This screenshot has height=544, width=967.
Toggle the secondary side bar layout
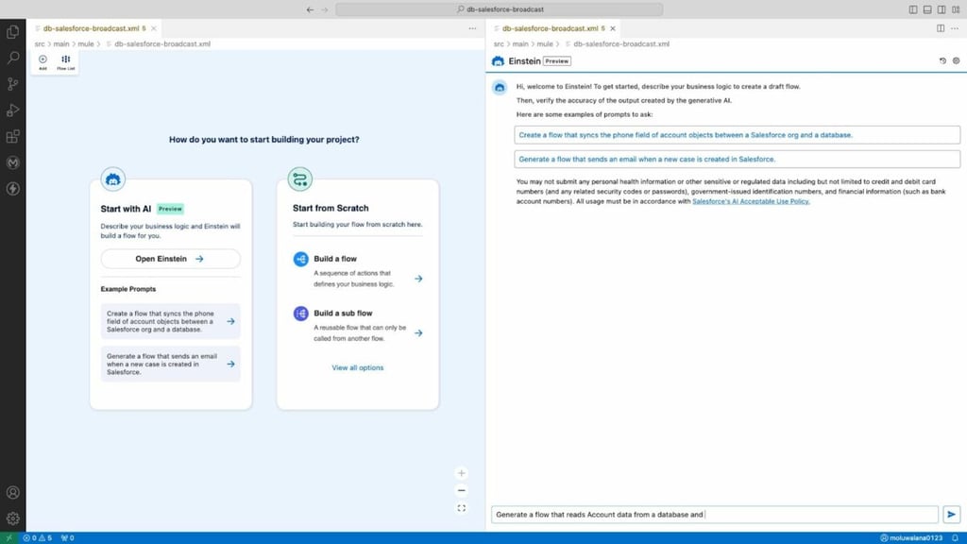click(942, 9)
